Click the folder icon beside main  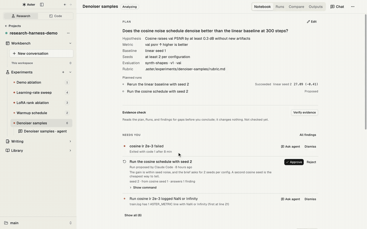(x=6, y=223)
